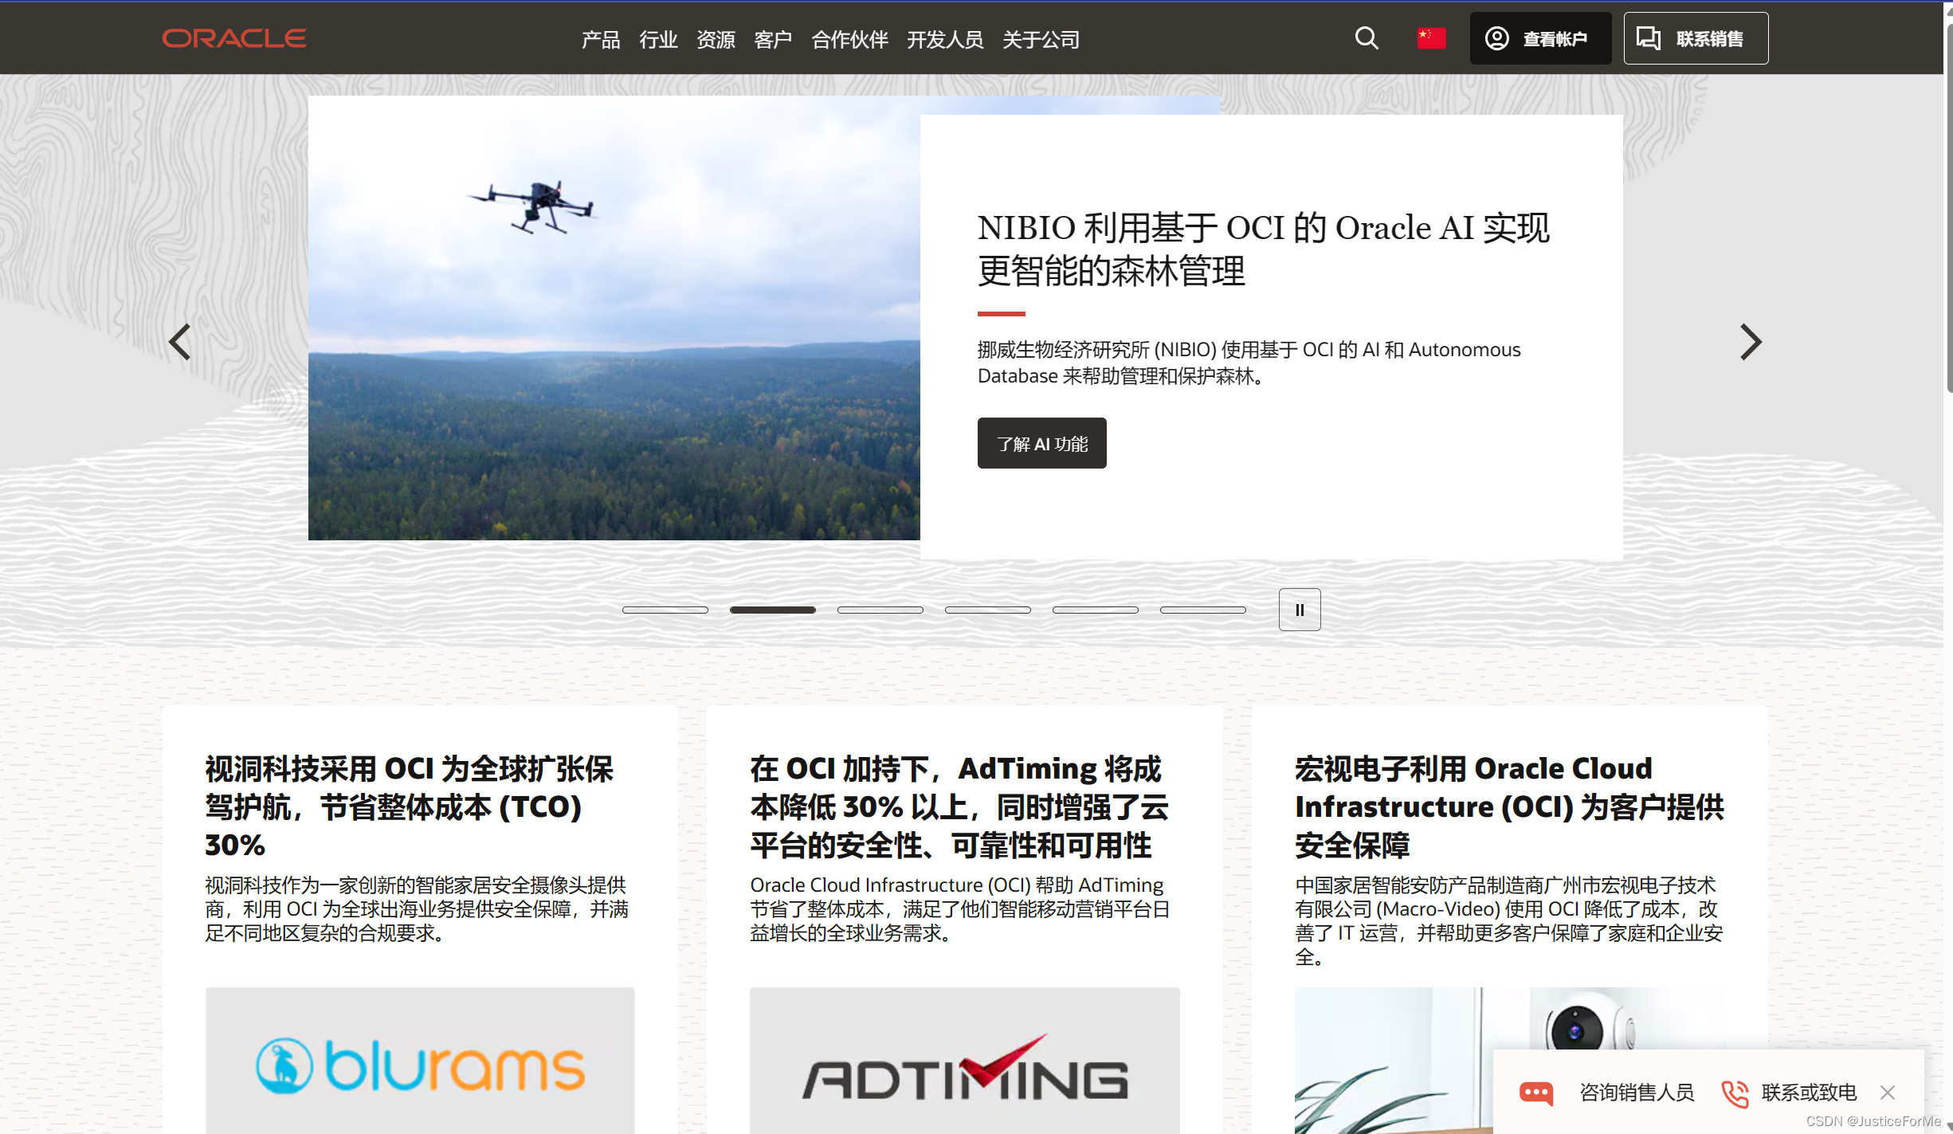
Task: Click the red chat bubble icon
Action: [x=1535, y=1093]
